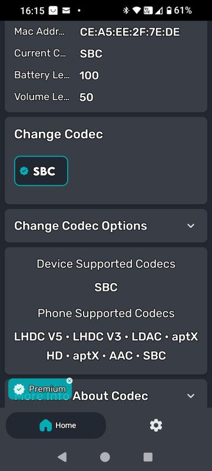
Task: Tap the Android home circle button
Action: pos(105,457)
